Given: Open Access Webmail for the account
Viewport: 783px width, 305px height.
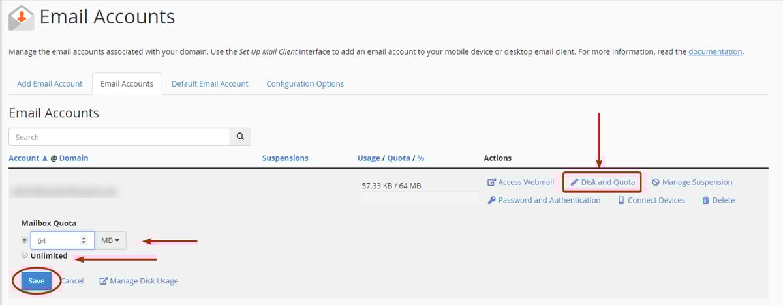Looking at the screenshot, I should [x=521, y=182].
